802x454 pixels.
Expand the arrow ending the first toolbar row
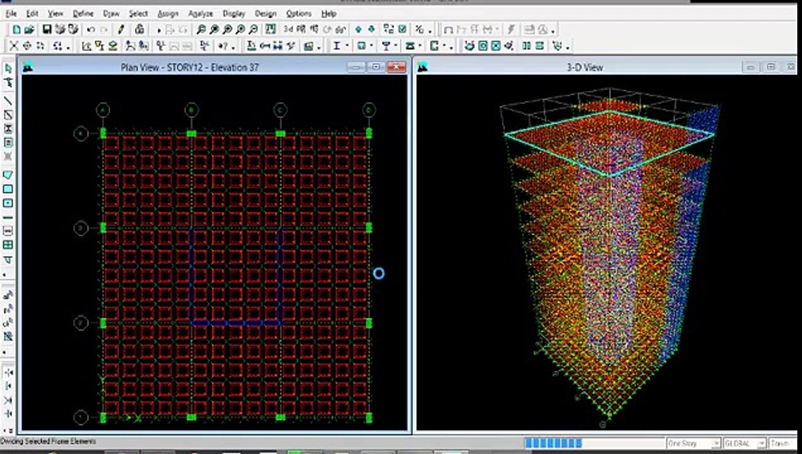(553, 30)
